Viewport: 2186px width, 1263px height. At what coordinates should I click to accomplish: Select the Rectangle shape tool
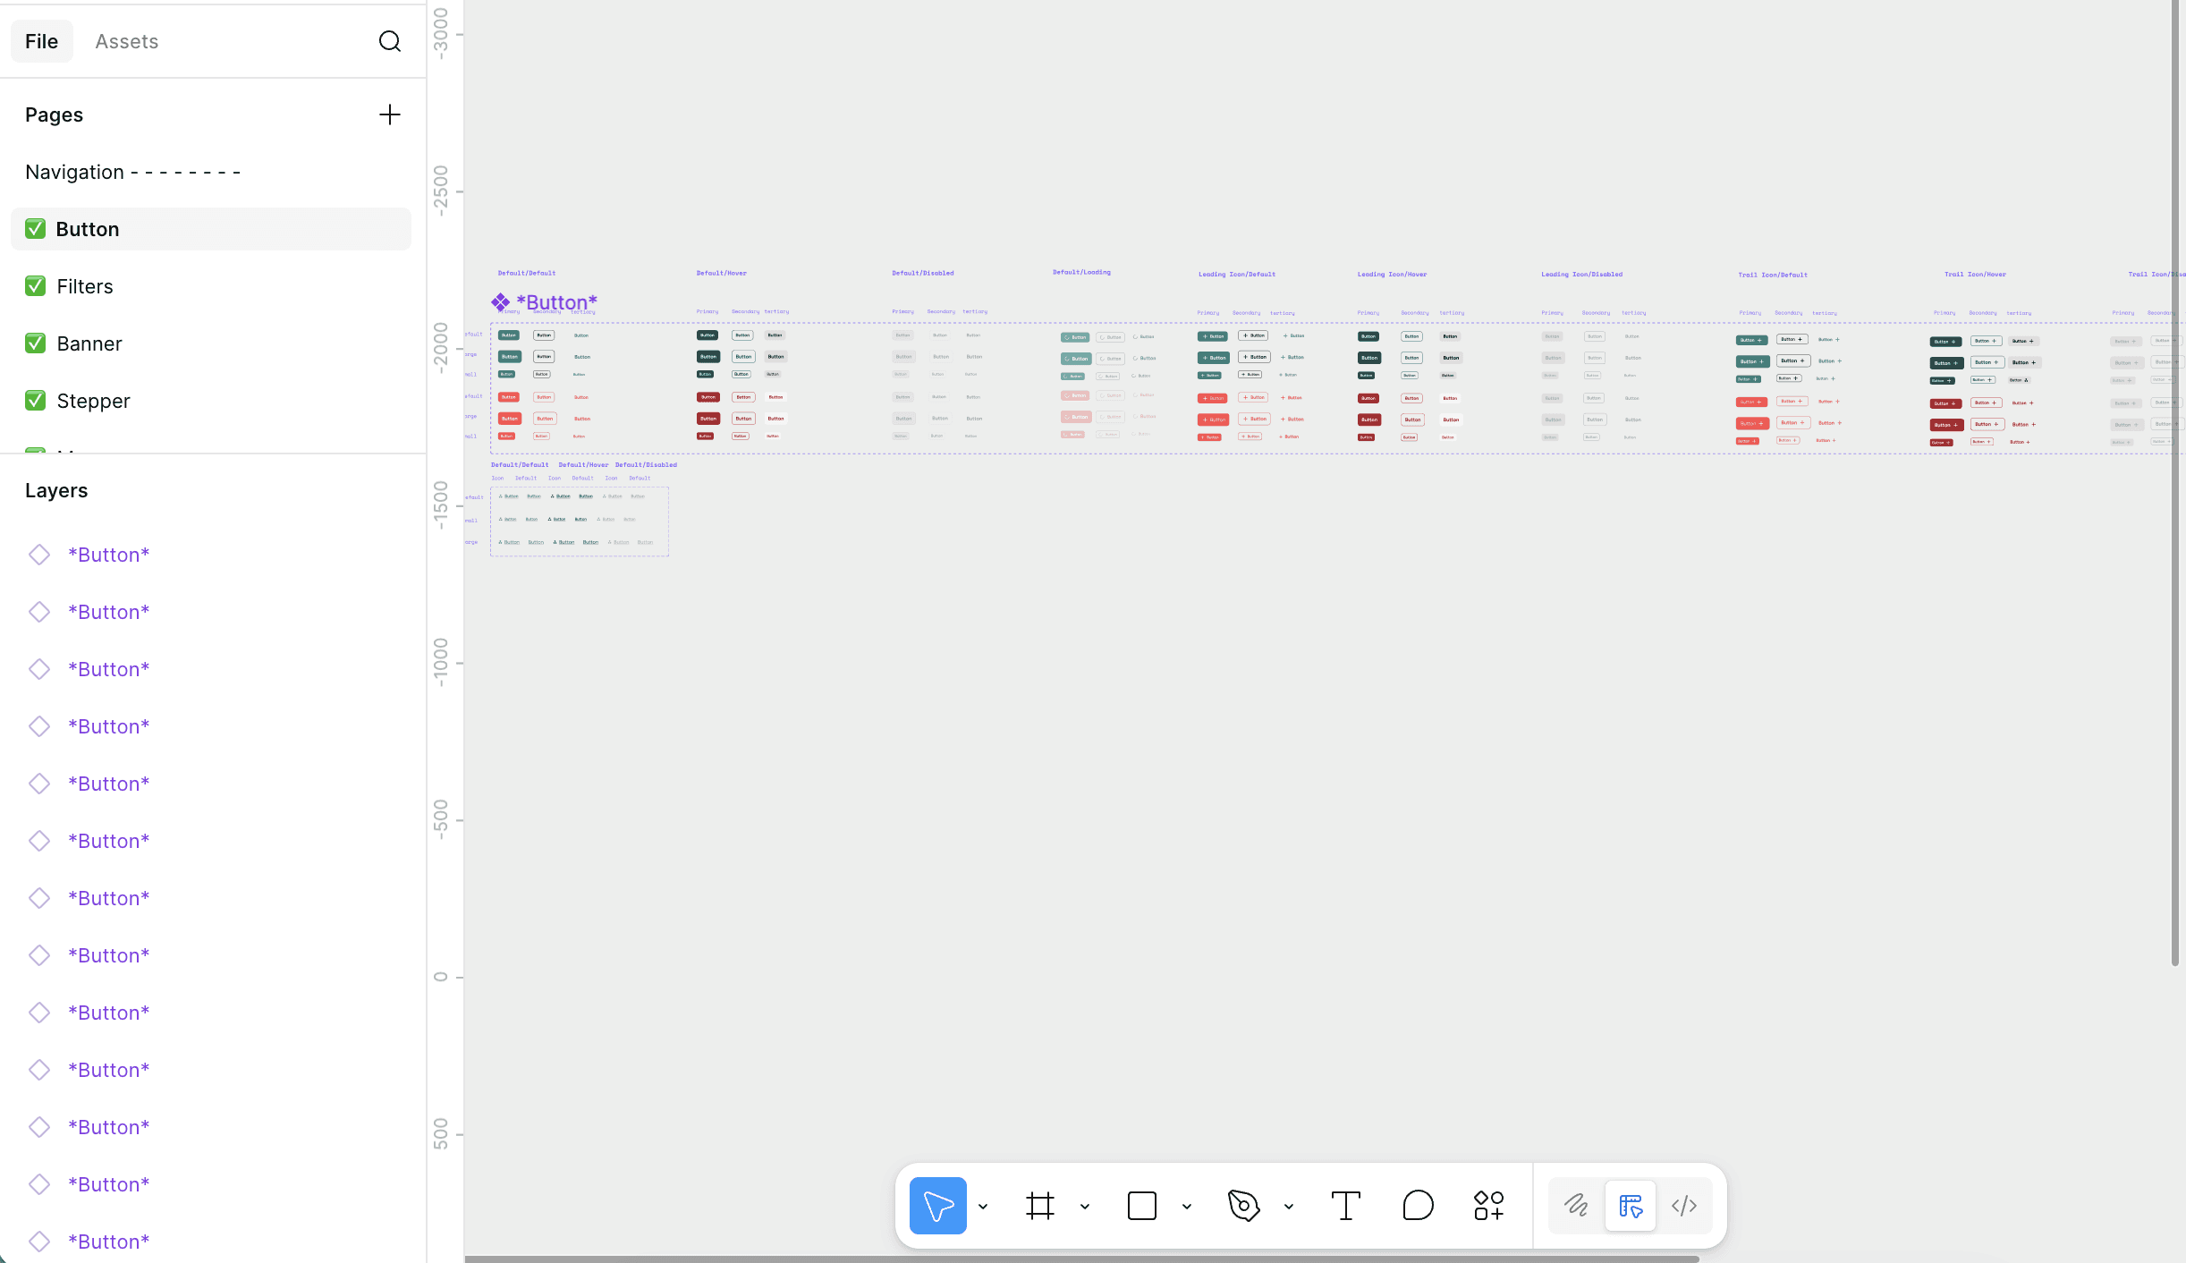point(1142,1206)
